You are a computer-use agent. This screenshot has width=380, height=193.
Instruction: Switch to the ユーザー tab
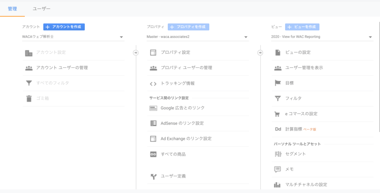pos(42,9)
